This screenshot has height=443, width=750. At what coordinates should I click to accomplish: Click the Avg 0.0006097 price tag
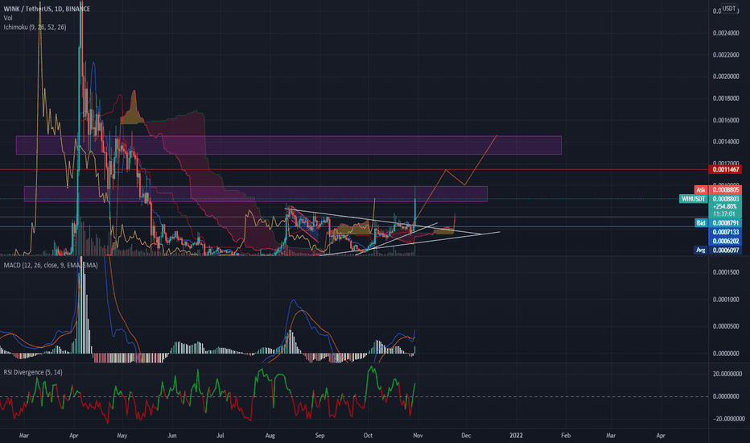(718, 250)
